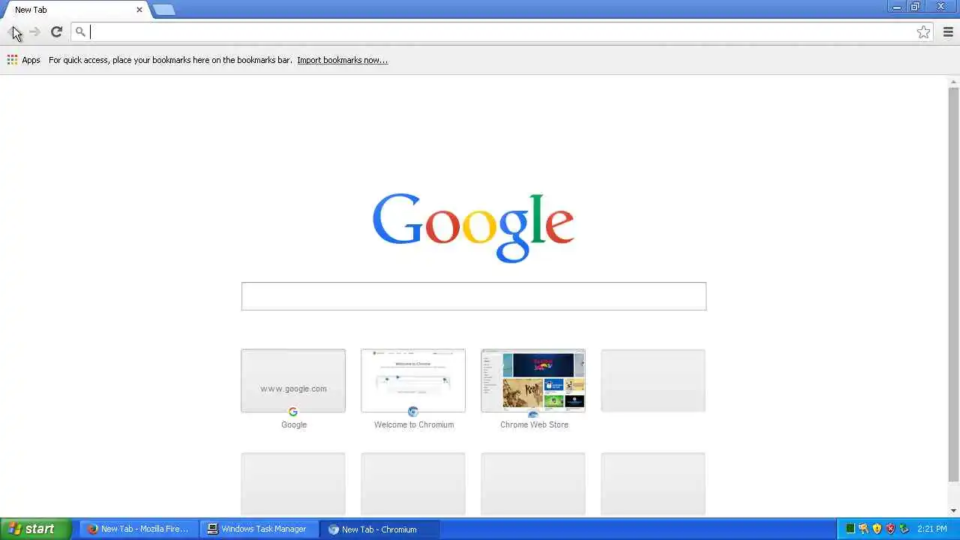Open the Welcome to Chromium thumbnail
The width and height of the screenshot is (960, 540).
pos(413,380)
